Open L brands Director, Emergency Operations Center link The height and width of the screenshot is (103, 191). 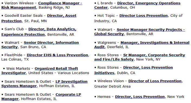149,3
